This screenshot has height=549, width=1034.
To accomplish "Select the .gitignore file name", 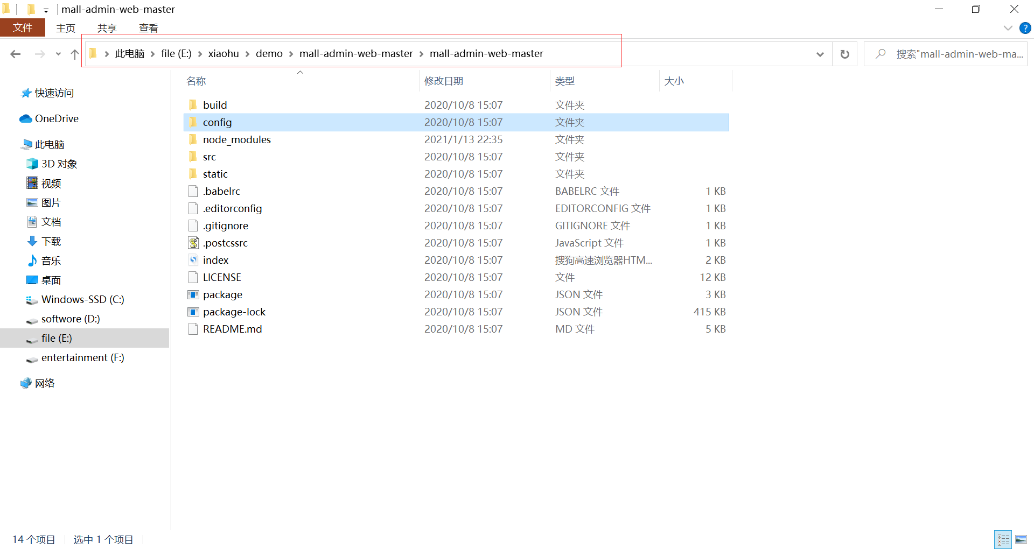I will (226, 226).
